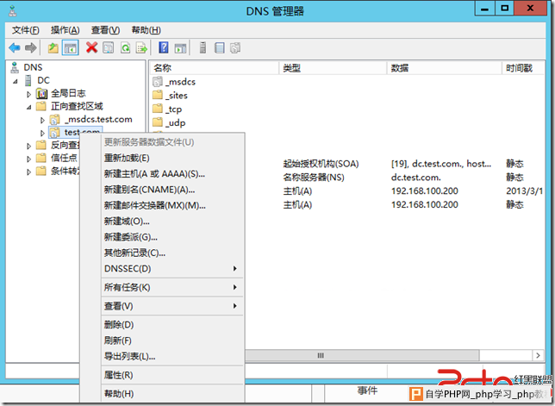Screen dimensions: 555x406
Task: Select the 名称服务器(NS) record row
Action: (x=395, y=178)
